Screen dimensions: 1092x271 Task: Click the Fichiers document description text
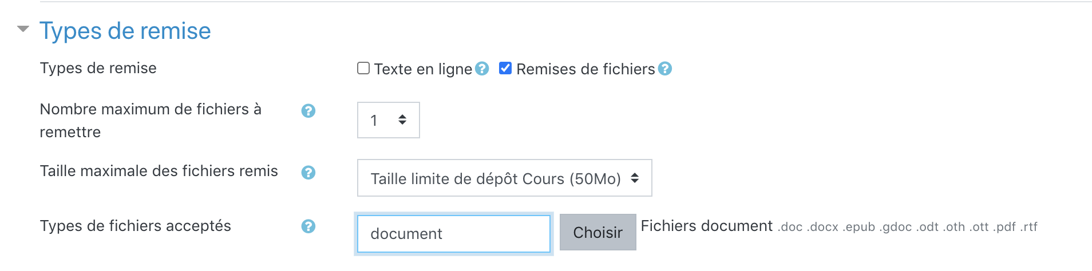[x=706, y=226]
